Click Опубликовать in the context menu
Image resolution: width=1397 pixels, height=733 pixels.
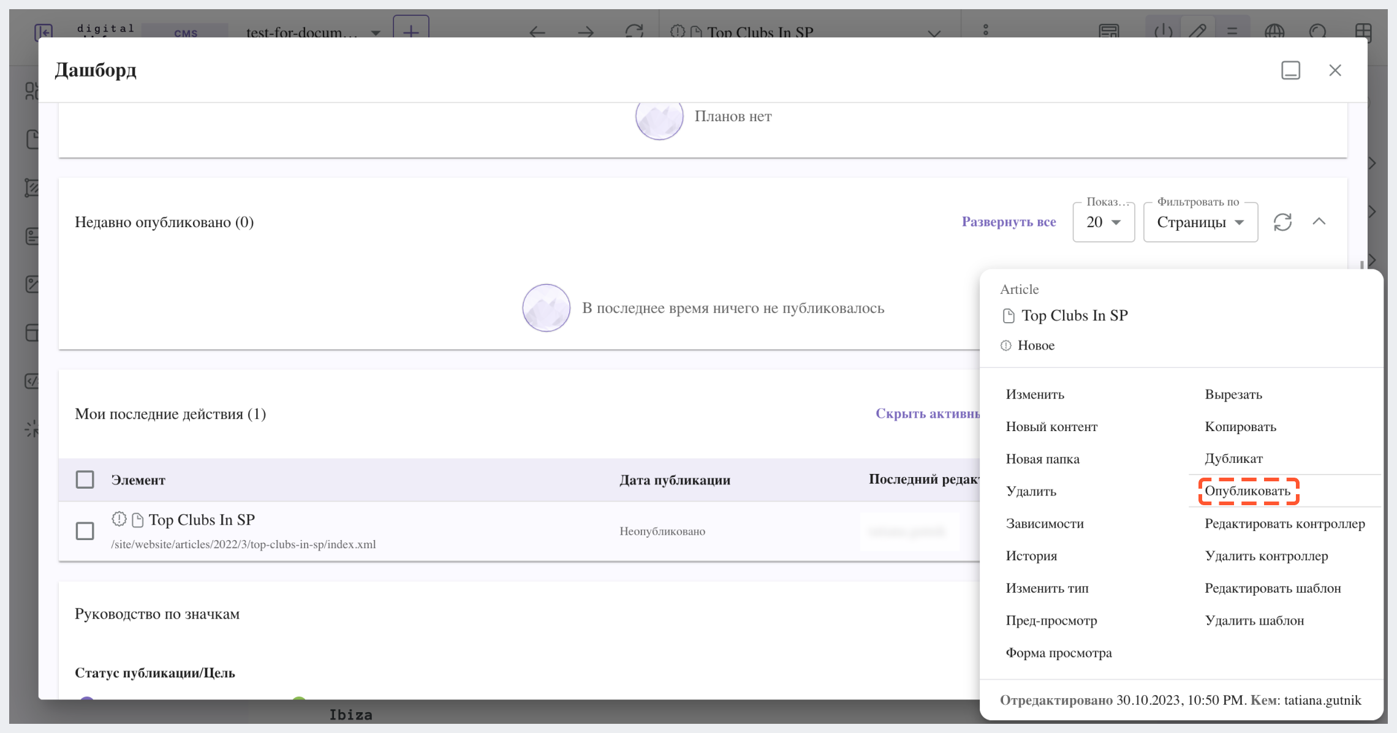1247,491
